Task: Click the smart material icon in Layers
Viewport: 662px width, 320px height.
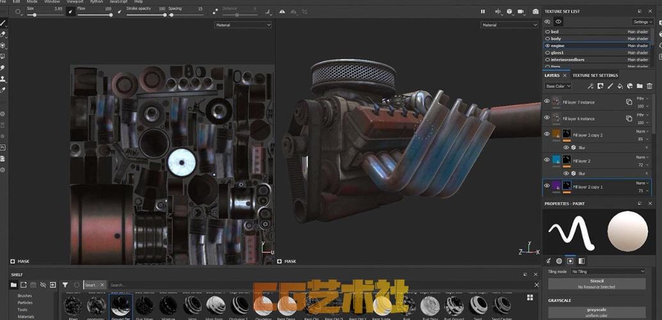Action: [x=629, y=86]
